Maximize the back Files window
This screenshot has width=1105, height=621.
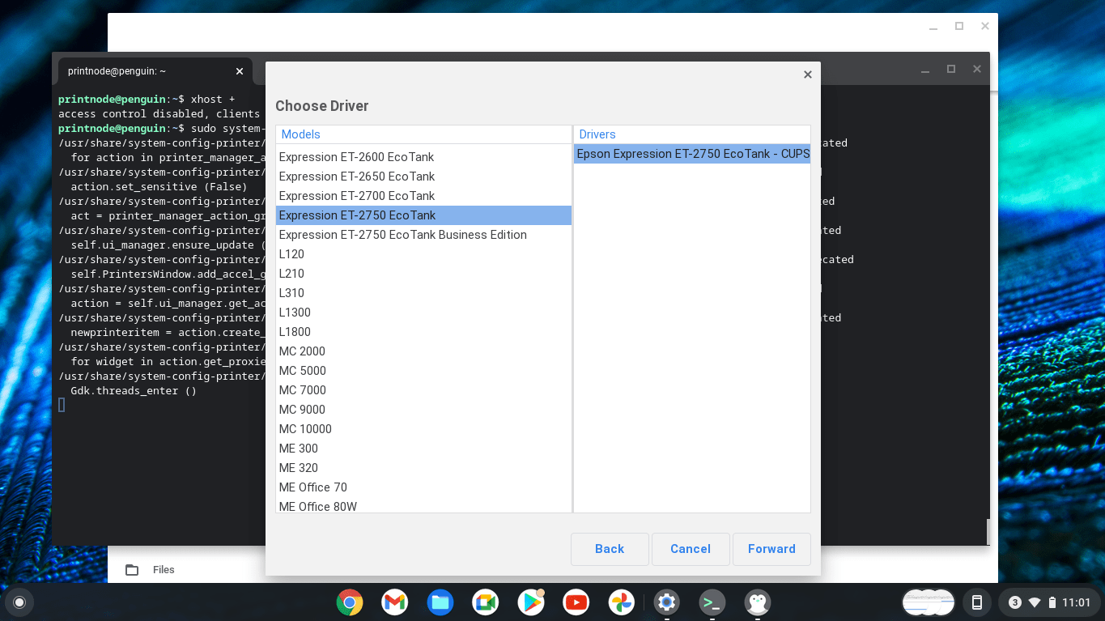tap(959, 26)
